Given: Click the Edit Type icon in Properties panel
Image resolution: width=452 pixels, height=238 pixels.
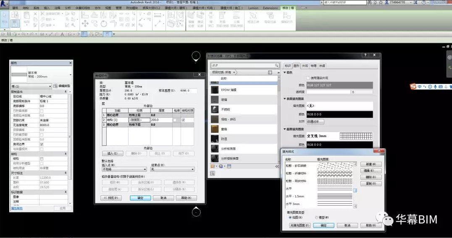Looking at the screenshot, I should (x=55, y=86).
